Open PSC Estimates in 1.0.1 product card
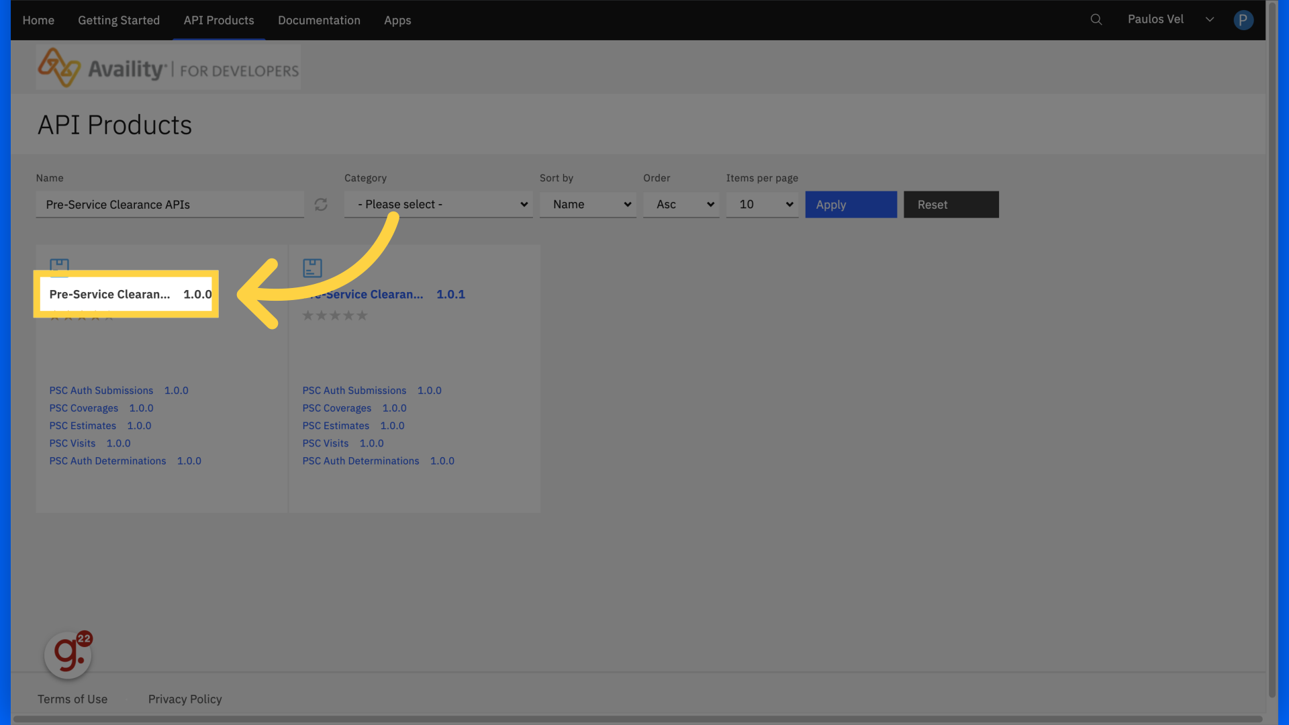 pos(353,426)
